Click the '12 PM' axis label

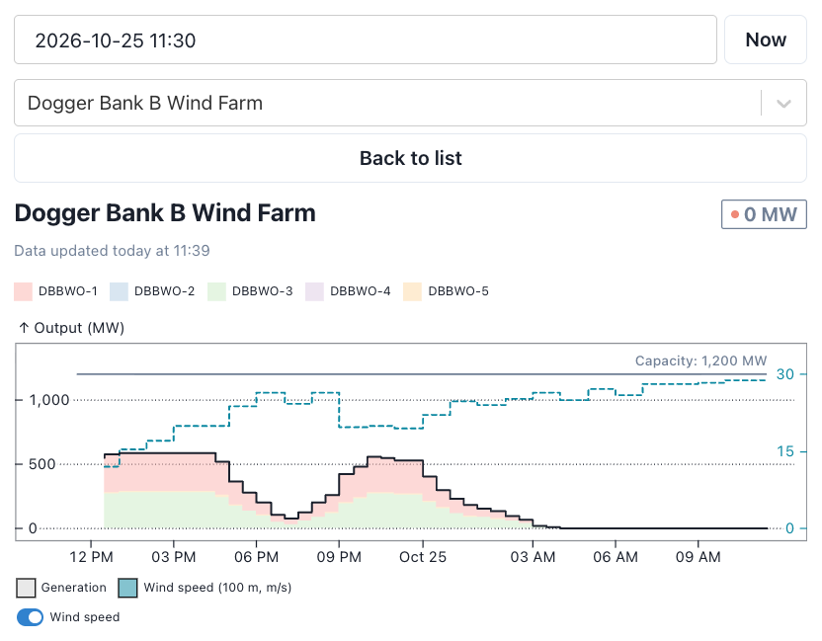click(x=91, y=557)
